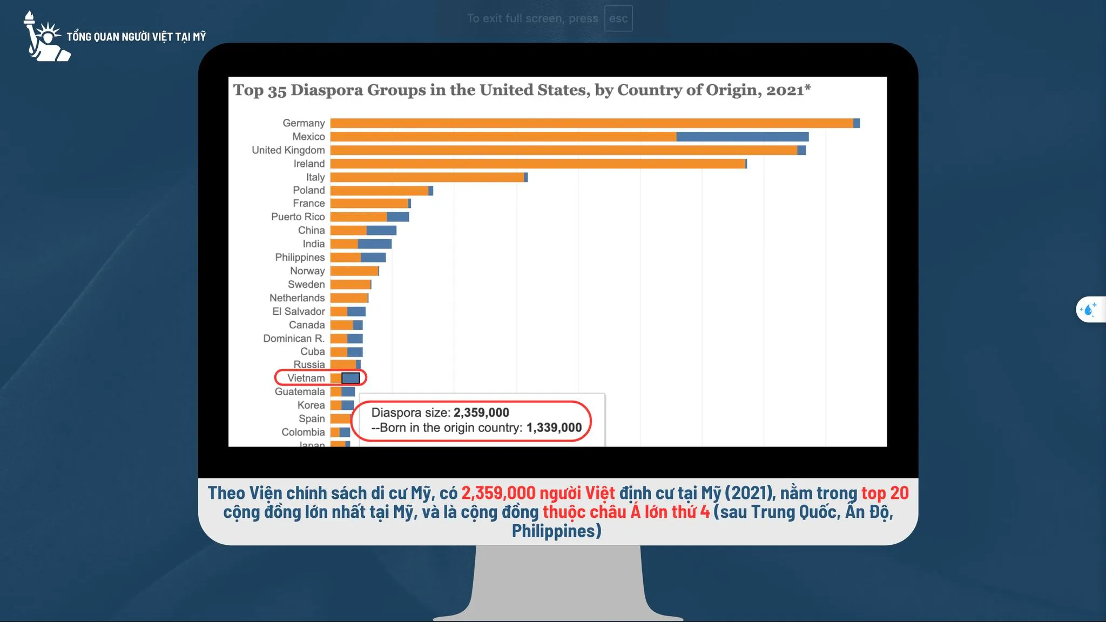Click the 'Ireland' country label

(x=309, y=164)
